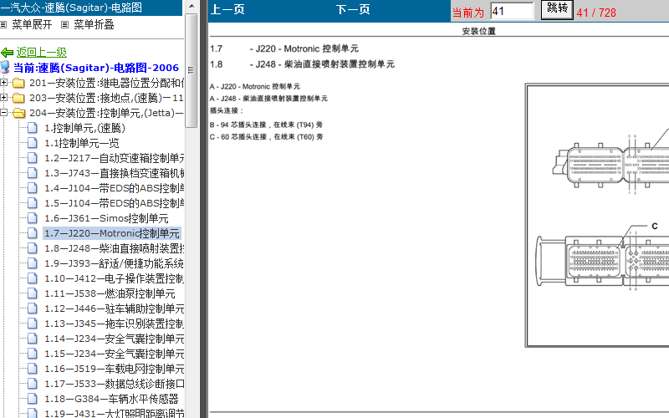
Task: Click page icon beside 1.17—J533 entry
Action: pos(33,384)
